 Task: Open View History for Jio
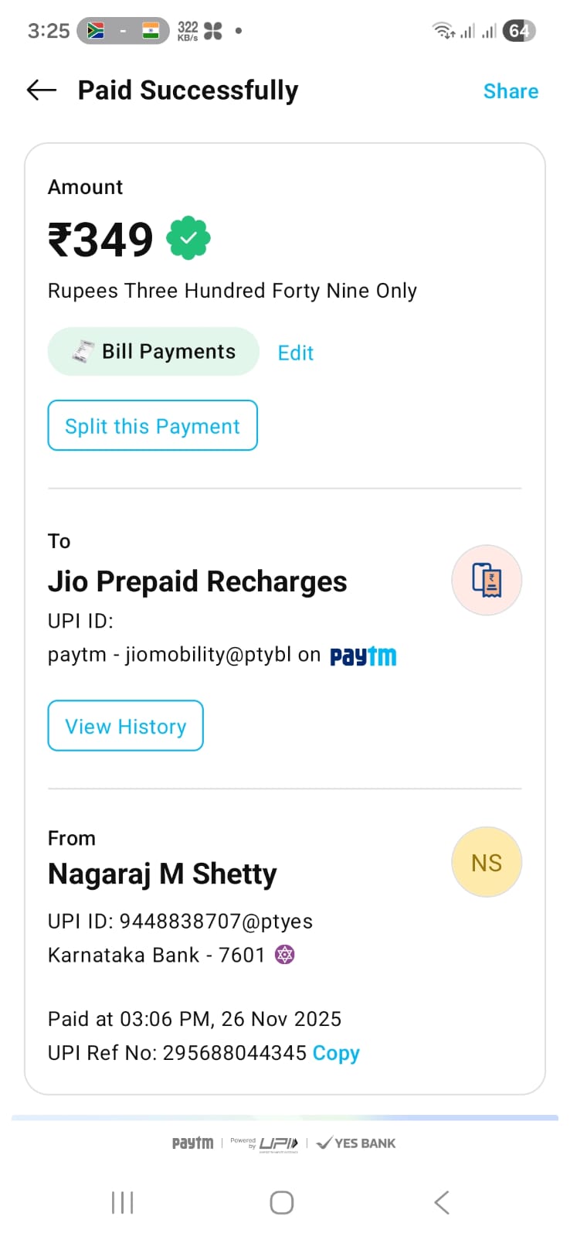click(x=125, y=726)
